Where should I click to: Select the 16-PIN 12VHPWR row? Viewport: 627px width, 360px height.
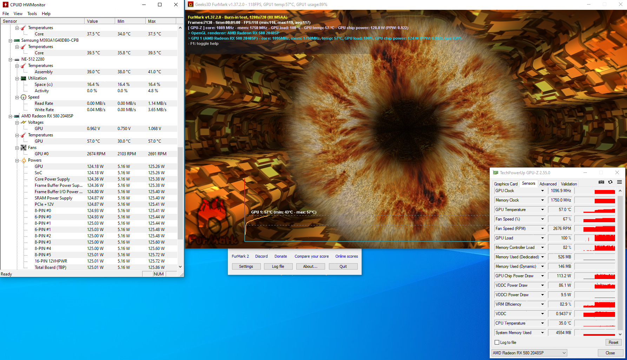tap(88, 261)
